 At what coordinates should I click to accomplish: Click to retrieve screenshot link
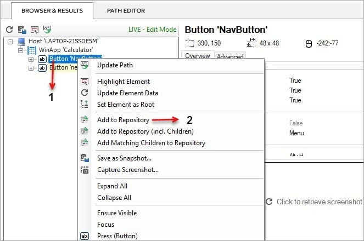point(319,202)
